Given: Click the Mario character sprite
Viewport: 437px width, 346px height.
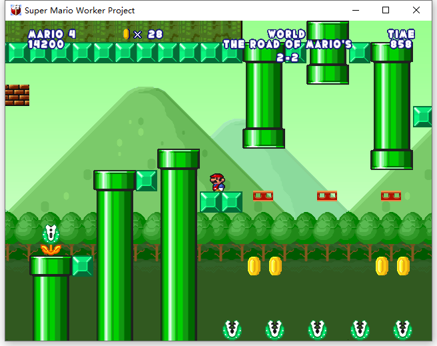Looking at the screenshot, I should tap(217, 183).
